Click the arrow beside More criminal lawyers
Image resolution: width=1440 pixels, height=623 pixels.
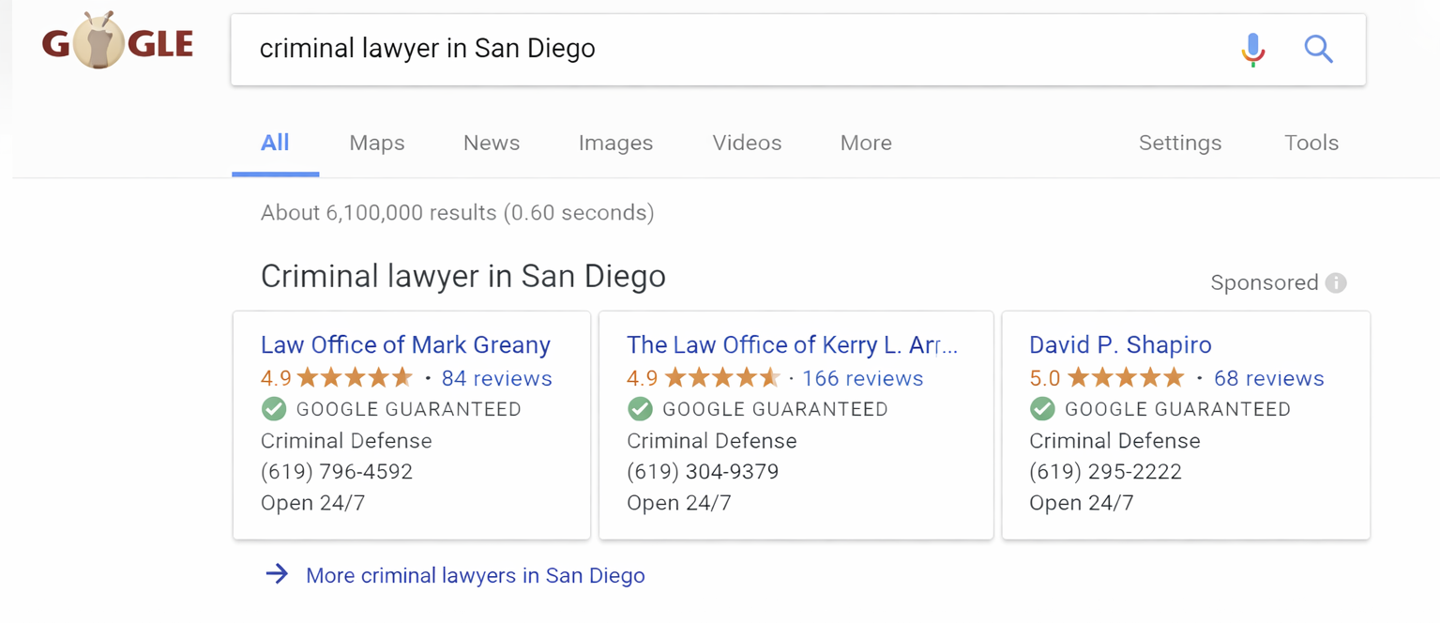(x=277, y=574)
